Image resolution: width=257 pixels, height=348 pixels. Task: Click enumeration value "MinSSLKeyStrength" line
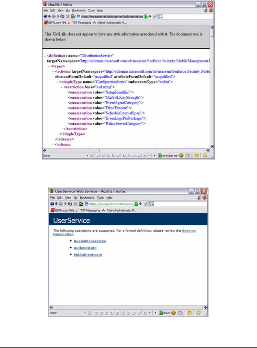[x=106, y=98]
